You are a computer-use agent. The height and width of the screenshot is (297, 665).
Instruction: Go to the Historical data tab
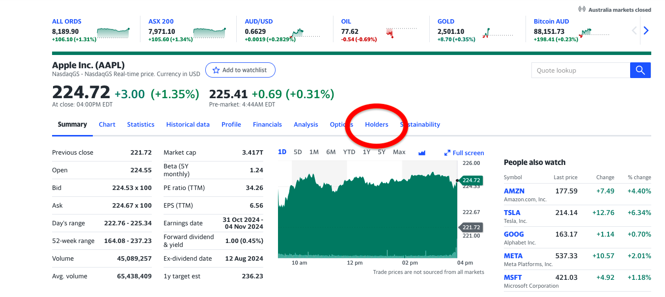(x=188, y=125)
